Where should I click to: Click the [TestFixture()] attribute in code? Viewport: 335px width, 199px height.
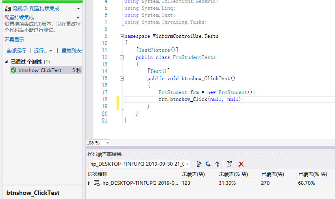pos(157,50)
